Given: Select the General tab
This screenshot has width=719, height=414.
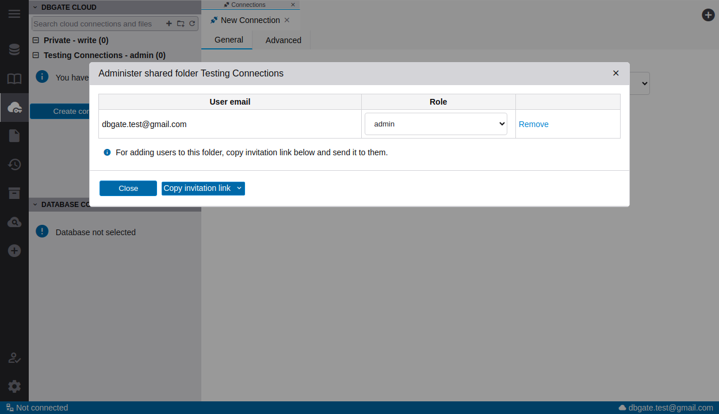Looking at the screenshot, I should tap(228, 40).
